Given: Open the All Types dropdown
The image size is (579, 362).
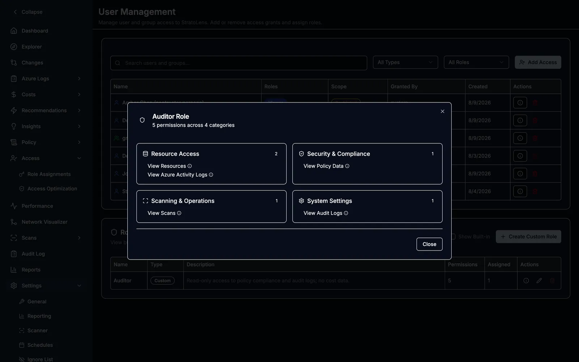Looking at the screenshot, I should tap(405, 62).
